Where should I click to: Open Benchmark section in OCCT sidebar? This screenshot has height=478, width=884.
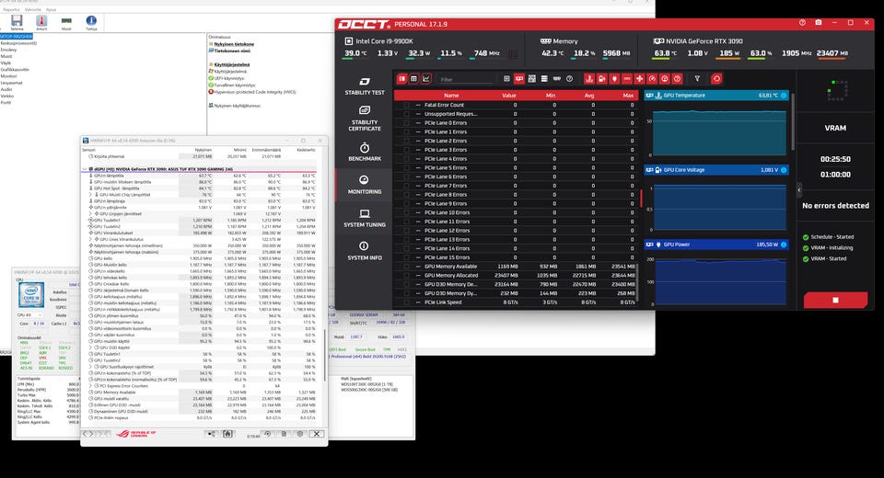tap(365, 152)
